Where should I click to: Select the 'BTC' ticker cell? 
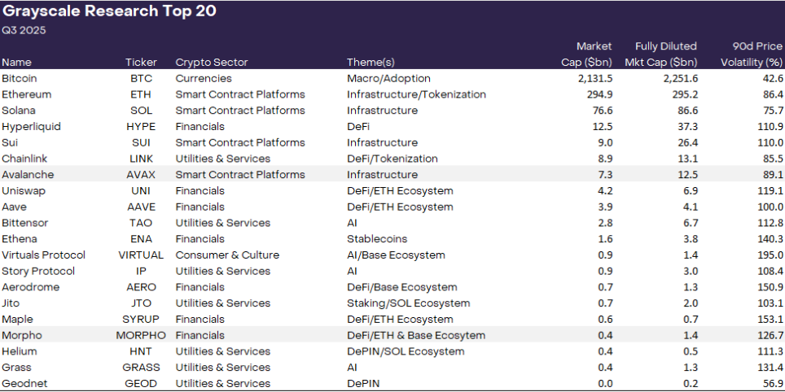pos(141,79)
